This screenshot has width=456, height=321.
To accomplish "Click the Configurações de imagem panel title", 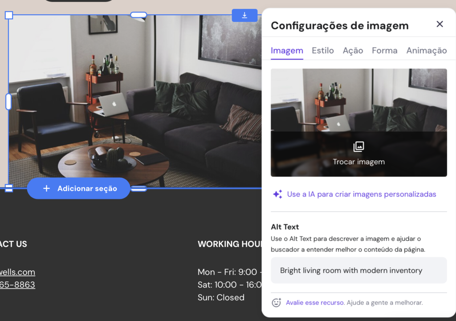I will [x=339, y=25].
